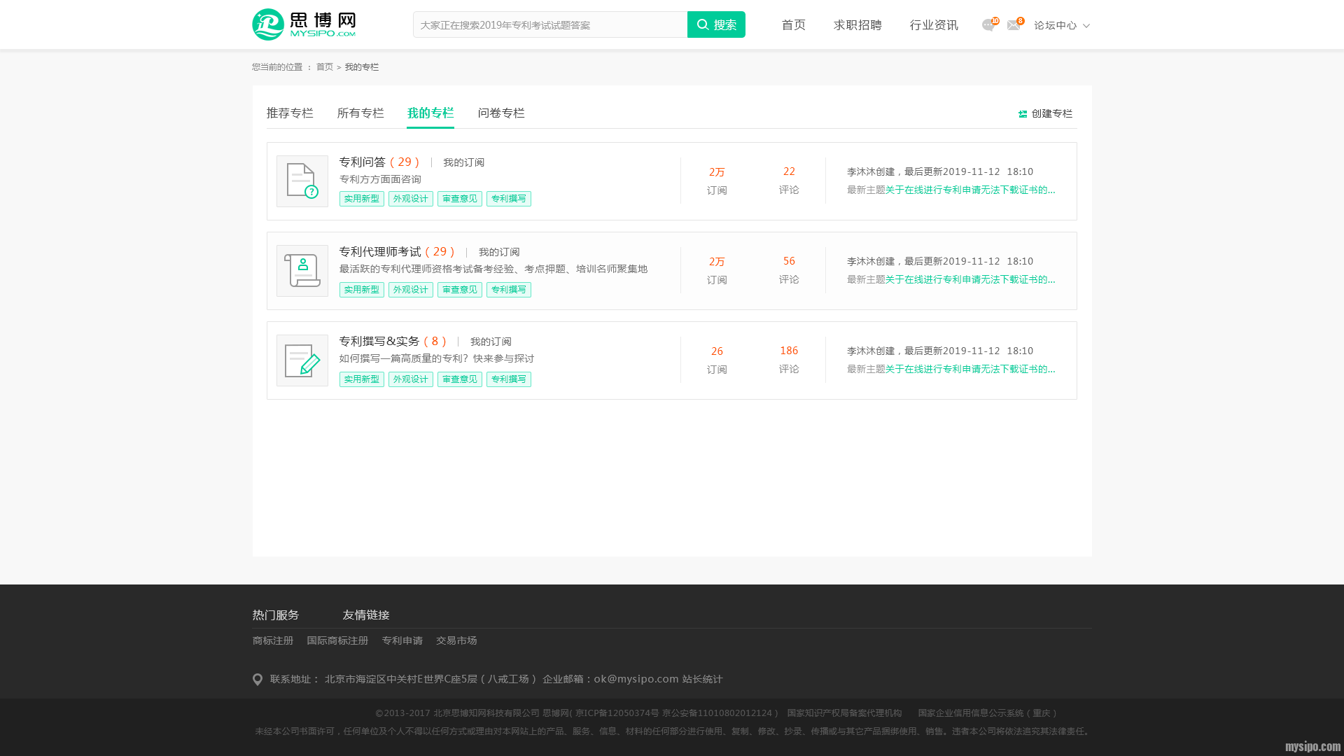Open the envelope messages icon
Viewport: 1344px width, 756px height.
click(1013, 25)
